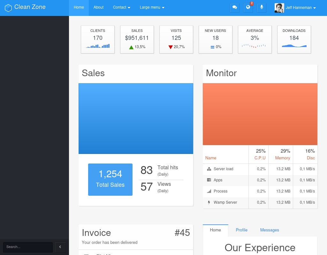Click the Clean Zone cube logo
The image size is (327, 255).
click(8, 8)
